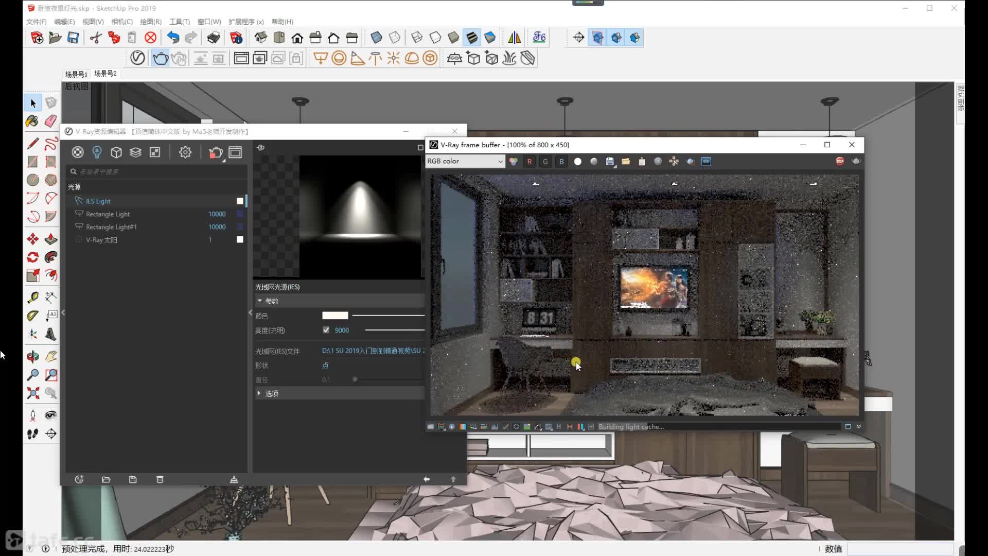
Task: Open the IES file path link
Action: 373,351
